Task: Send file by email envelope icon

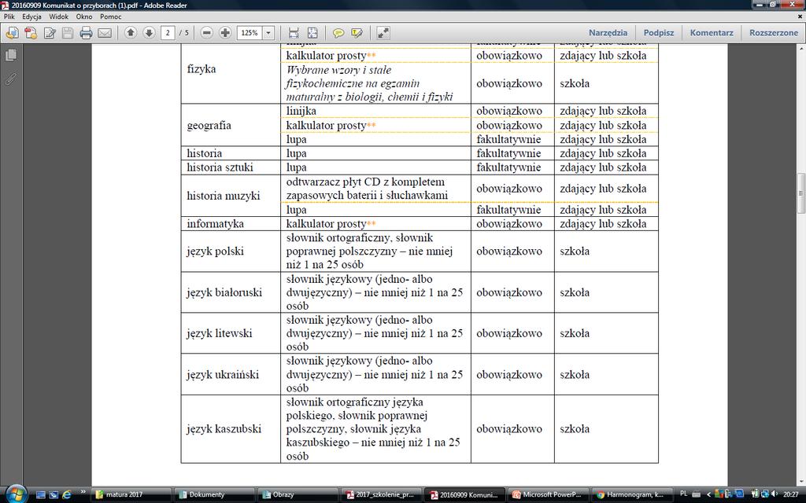Action: pyautogui.click(x=105, y=33)
